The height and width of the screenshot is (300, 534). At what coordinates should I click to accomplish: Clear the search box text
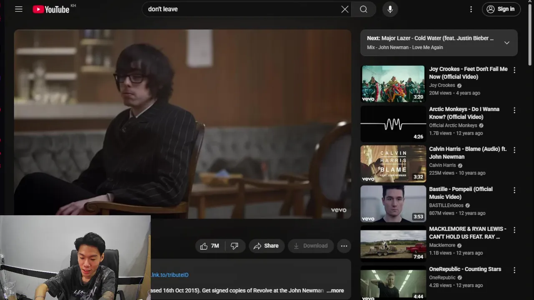[345, 9]
